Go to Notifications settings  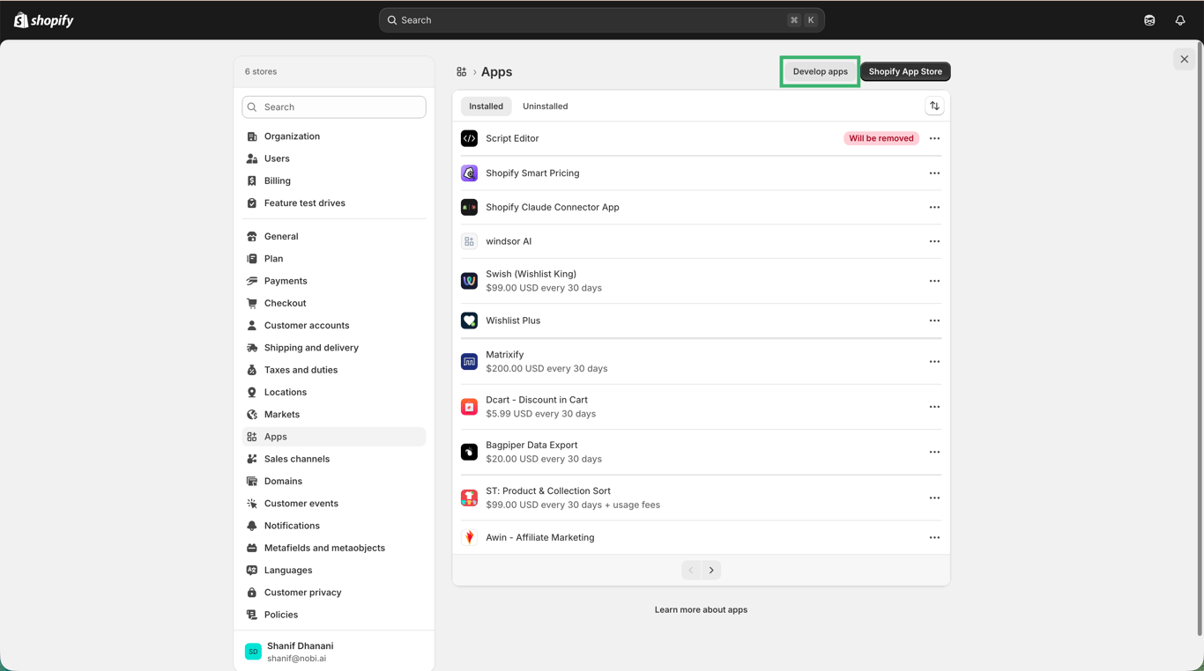[x=334, y=526]
